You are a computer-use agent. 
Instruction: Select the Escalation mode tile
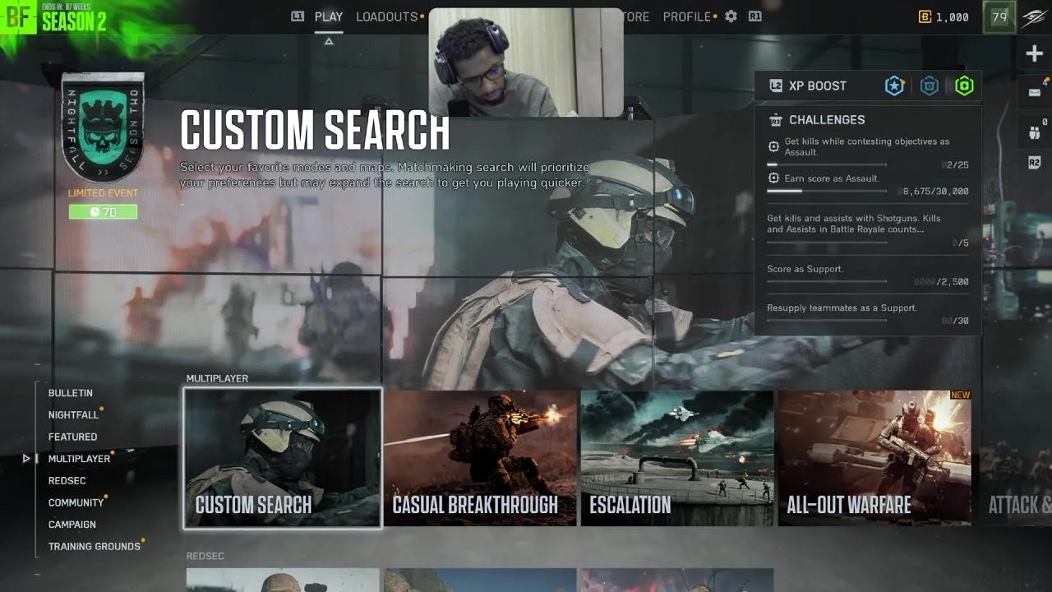677,458
